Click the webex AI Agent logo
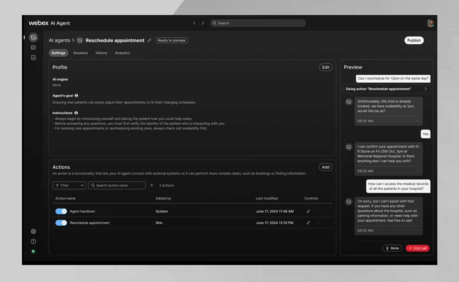This screenshot has width=459, height=282. click(49, 23)
